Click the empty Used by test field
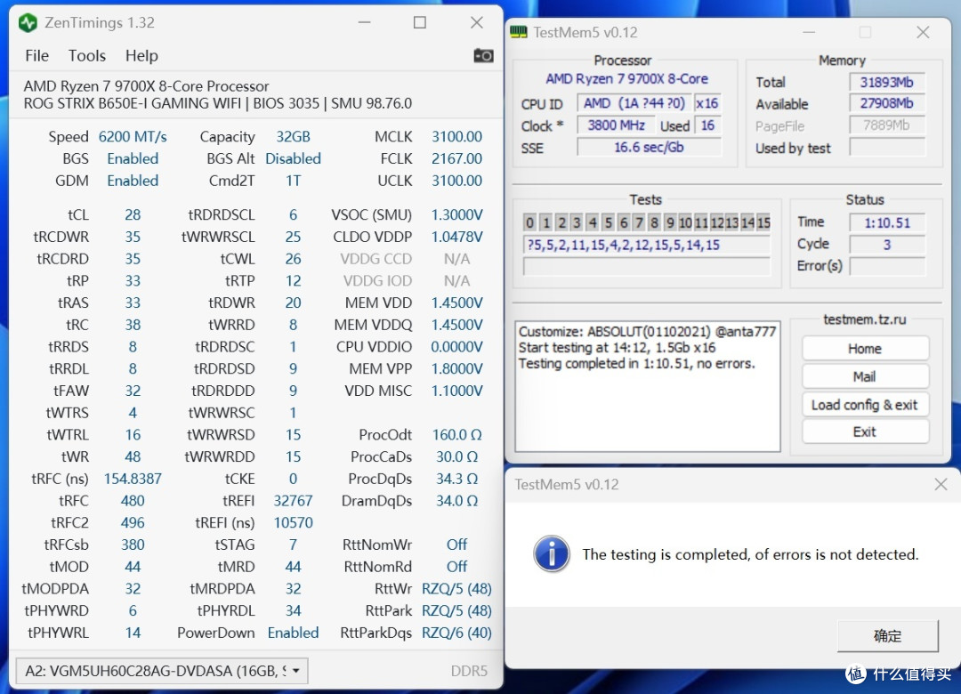 [x=887, y=148]
